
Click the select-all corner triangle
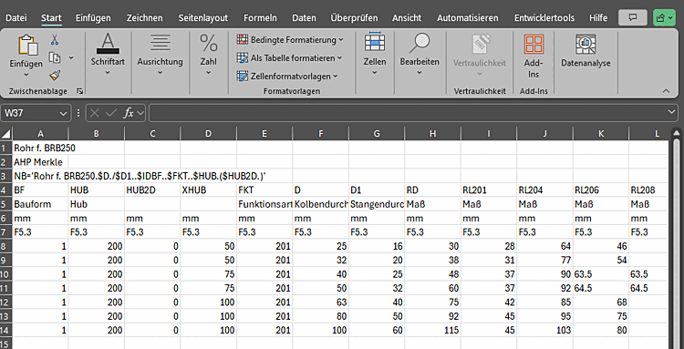(6, 133)
